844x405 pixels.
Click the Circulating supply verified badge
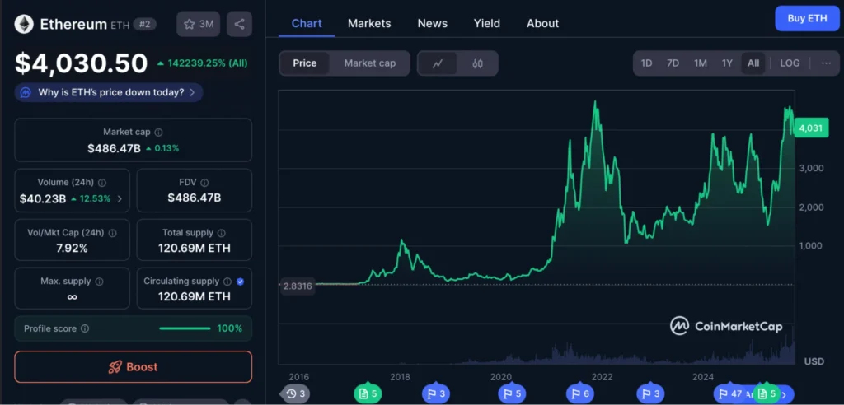coord(240,282)
